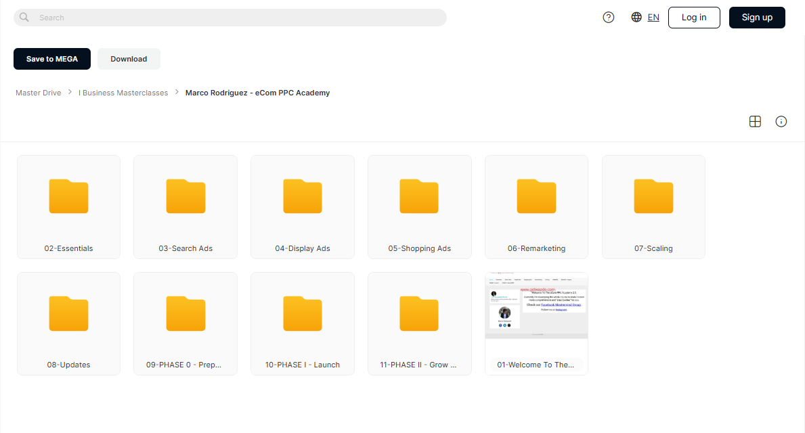Open the 02-Essentials folder icon
Image resolution: width=805 pixels, height=433 pixels.
click(x=69, y=196)
